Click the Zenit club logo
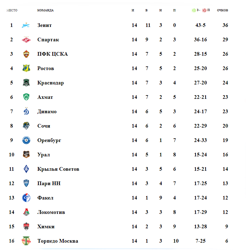The height and width of the screenshot is (250, 246). coord(26,25)
